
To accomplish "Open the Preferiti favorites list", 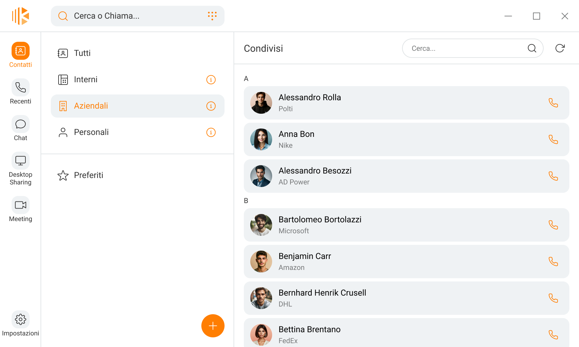I will pos(88,175).
